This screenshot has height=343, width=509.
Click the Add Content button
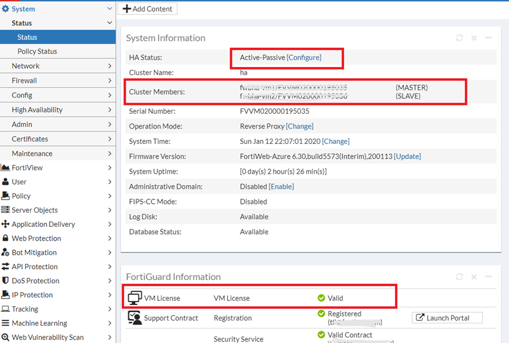(x=147, y=8)
